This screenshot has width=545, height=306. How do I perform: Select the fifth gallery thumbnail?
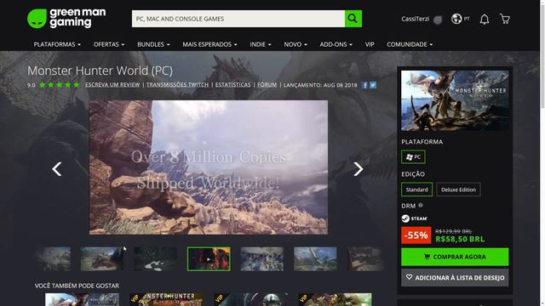coord(261,258)
